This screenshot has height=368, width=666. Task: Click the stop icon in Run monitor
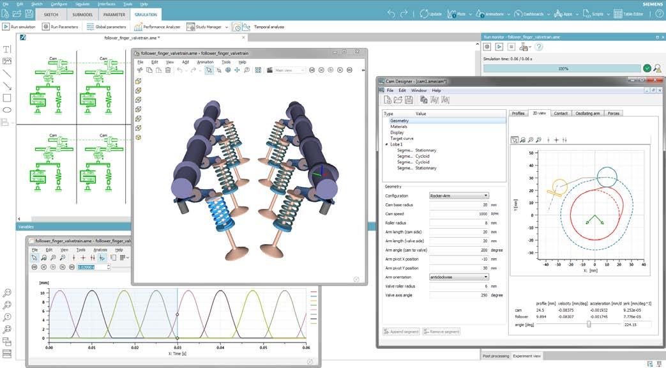(511, 47)
